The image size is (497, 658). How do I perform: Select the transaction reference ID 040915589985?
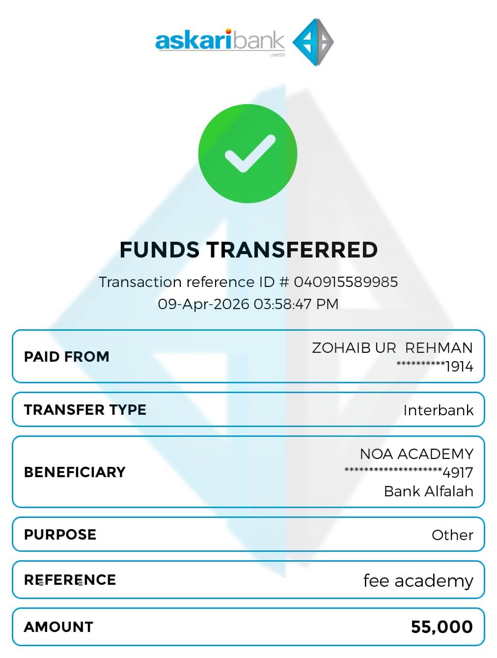[x=346, y=282]
